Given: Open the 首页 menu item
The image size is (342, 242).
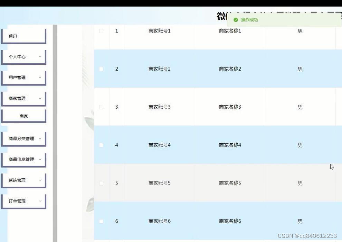Looking at the screenshot, I should (24, 36).
